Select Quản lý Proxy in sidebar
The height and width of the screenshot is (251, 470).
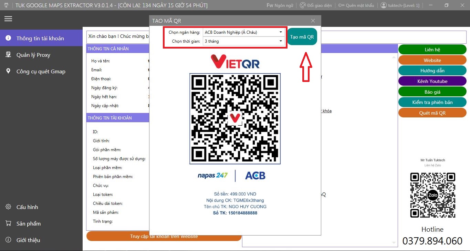point(33,55)
